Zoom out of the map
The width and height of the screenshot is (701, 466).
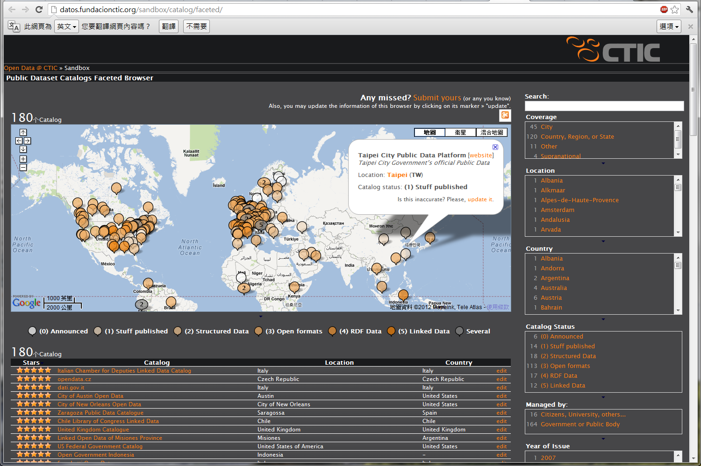click(x=23, y=167)
